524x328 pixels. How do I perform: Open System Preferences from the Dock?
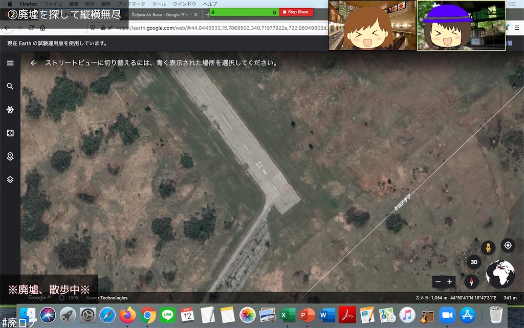click(x=88, y=315)
